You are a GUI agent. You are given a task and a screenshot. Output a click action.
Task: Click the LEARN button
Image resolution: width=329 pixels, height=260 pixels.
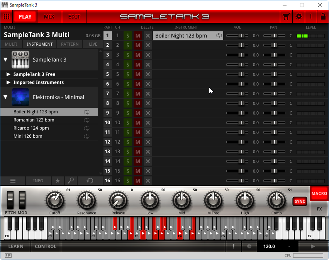point(16,246)
